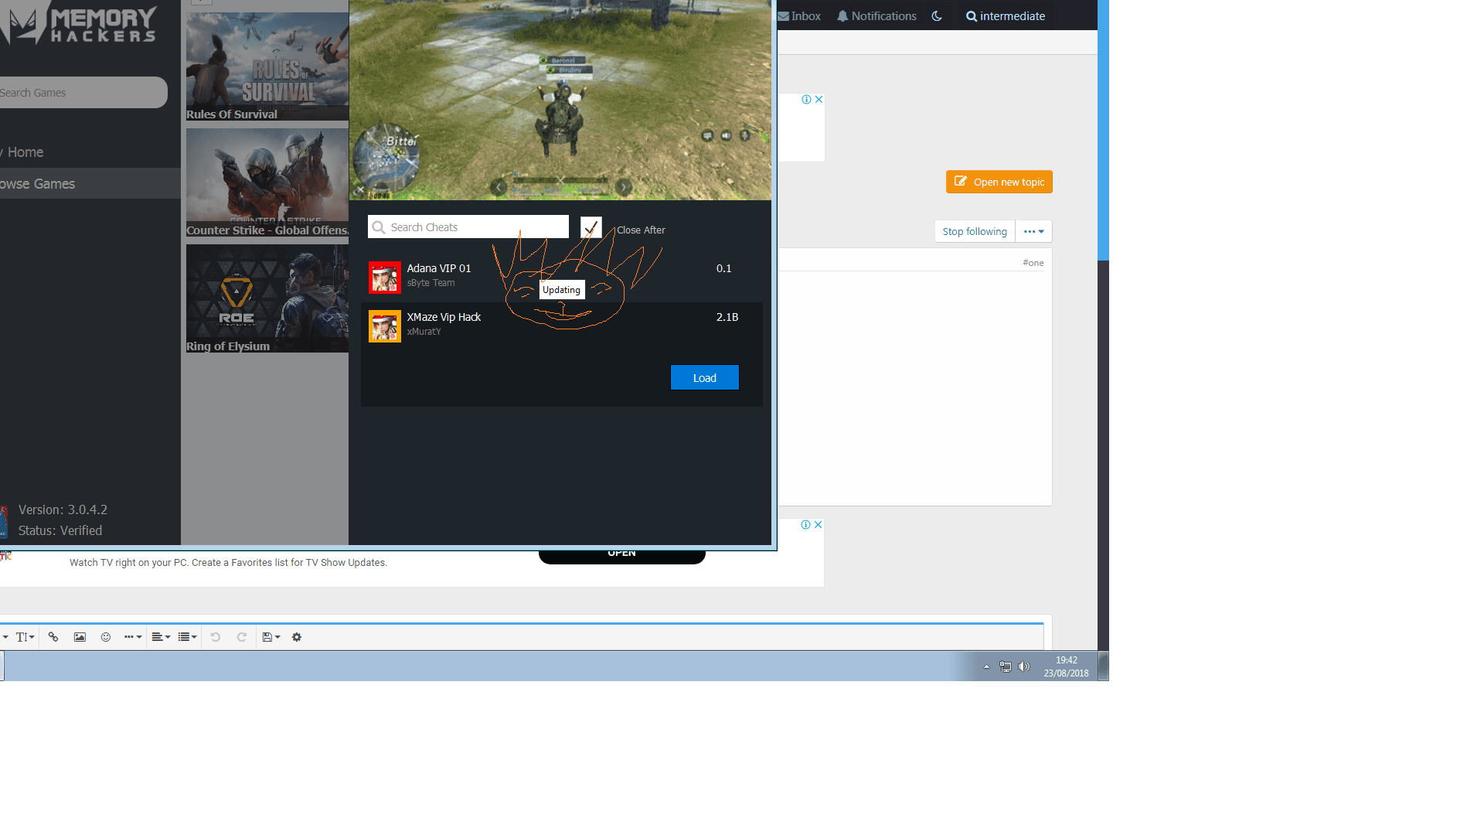The width and height of the screenshot is (1484, 835).
Task: Close the top advertisement
Action: [819, 100]
